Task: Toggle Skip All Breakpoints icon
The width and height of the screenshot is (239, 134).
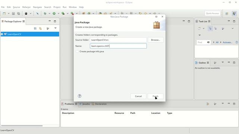Action: (37, 13)
